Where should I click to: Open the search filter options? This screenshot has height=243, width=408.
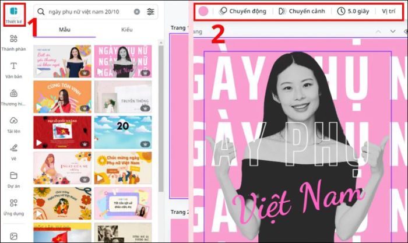coord(150,12)
